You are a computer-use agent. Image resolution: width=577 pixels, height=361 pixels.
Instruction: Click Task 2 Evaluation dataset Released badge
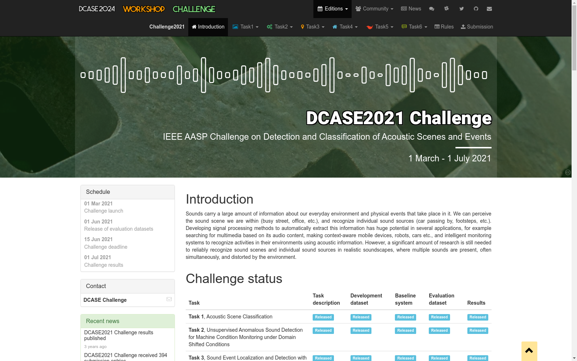439,331
